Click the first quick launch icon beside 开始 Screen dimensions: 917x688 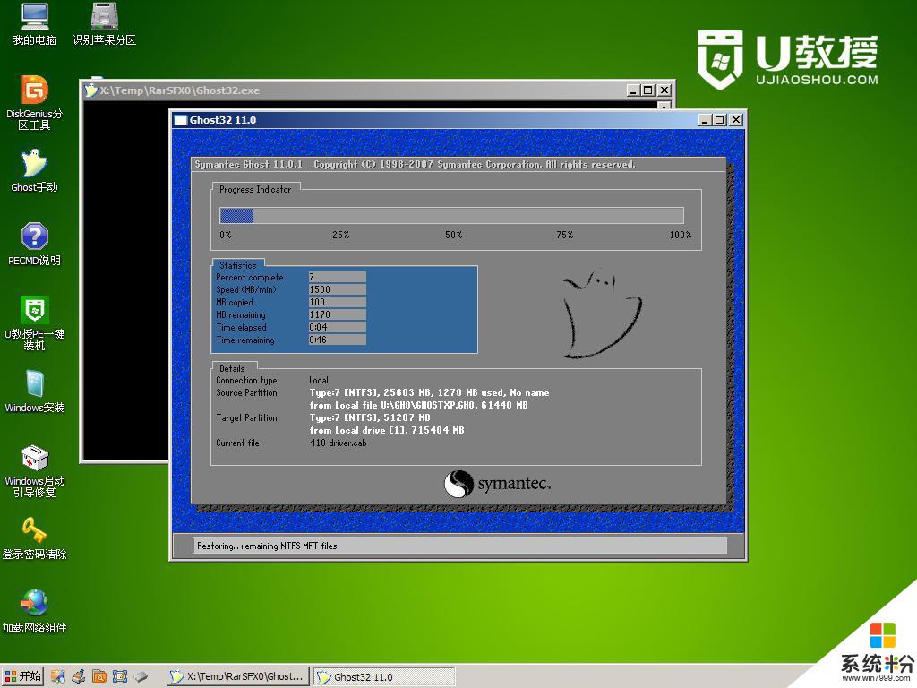click(x=57, y=676)
